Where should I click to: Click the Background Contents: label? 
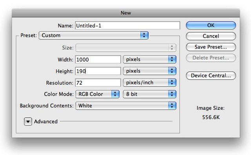47,106
